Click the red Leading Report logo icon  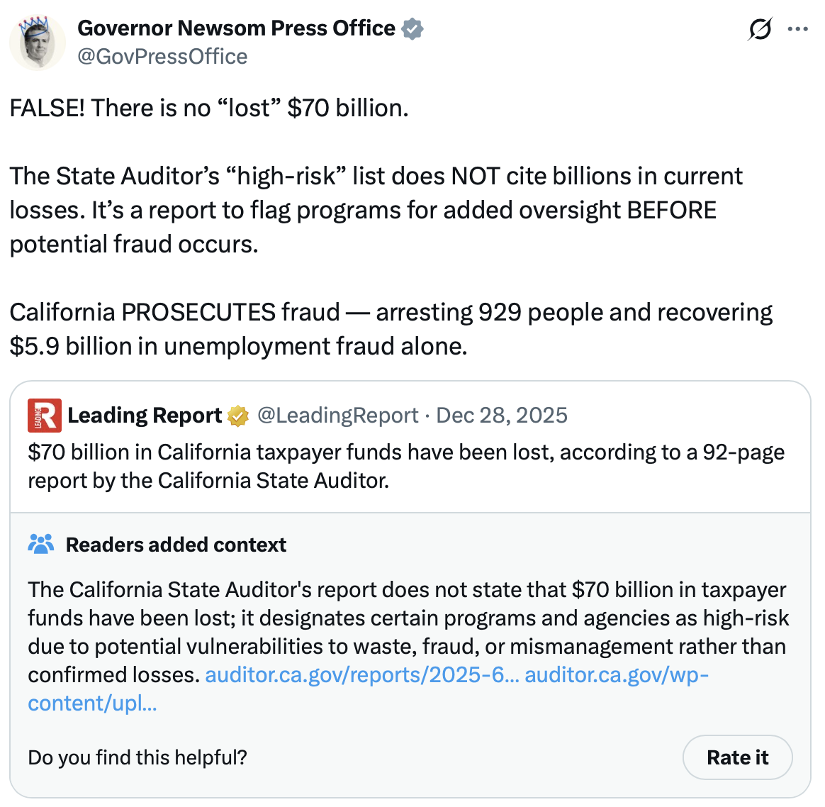[x=45, y=416]
